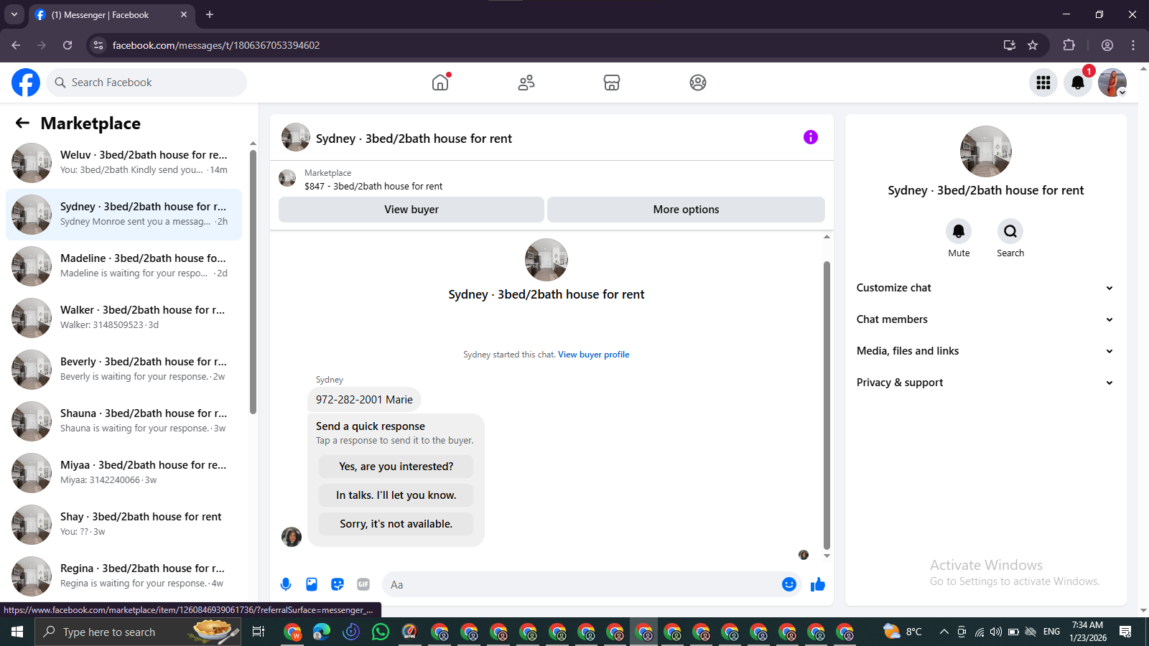Choose a sticker from the sticker icon
1149x646 pixels.
click(x=338, y=584)
